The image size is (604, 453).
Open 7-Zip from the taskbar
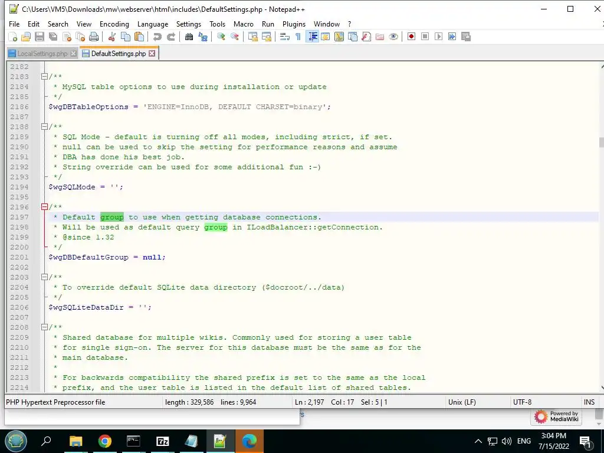[163, 441]
